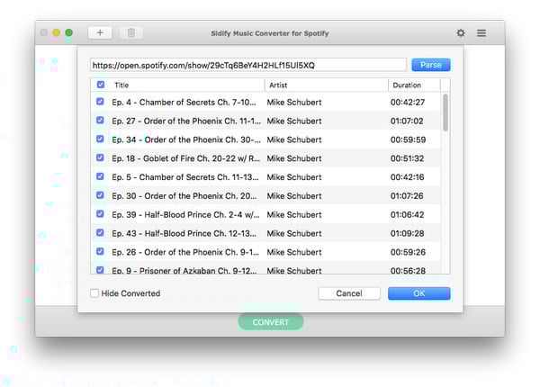Click duration 00:59:26
The image size is (540, 387).
(408, 252)
